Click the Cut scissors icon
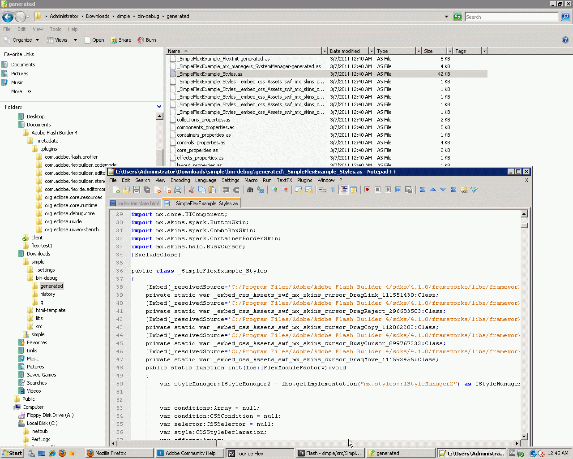This screenshot has width=573, height=459. coord(192,190)
